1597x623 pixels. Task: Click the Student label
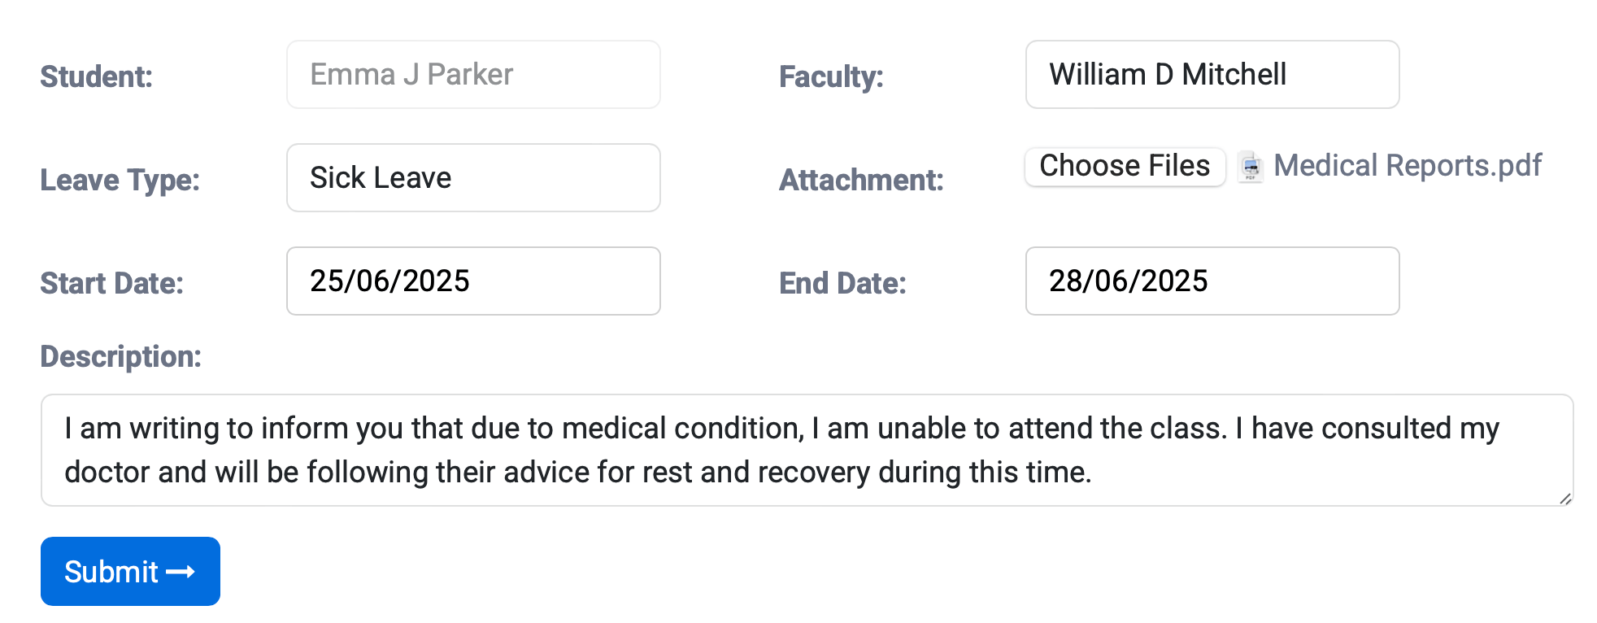point(97,76)
